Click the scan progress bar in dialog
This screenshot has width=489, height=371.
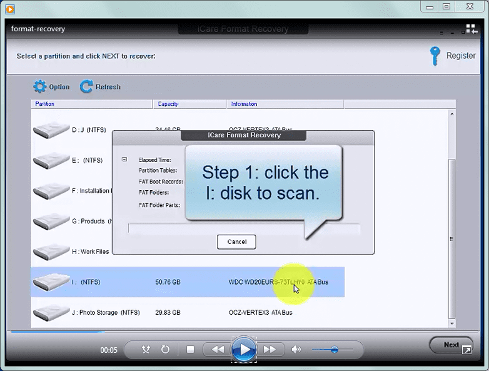[x=244, y=228]
